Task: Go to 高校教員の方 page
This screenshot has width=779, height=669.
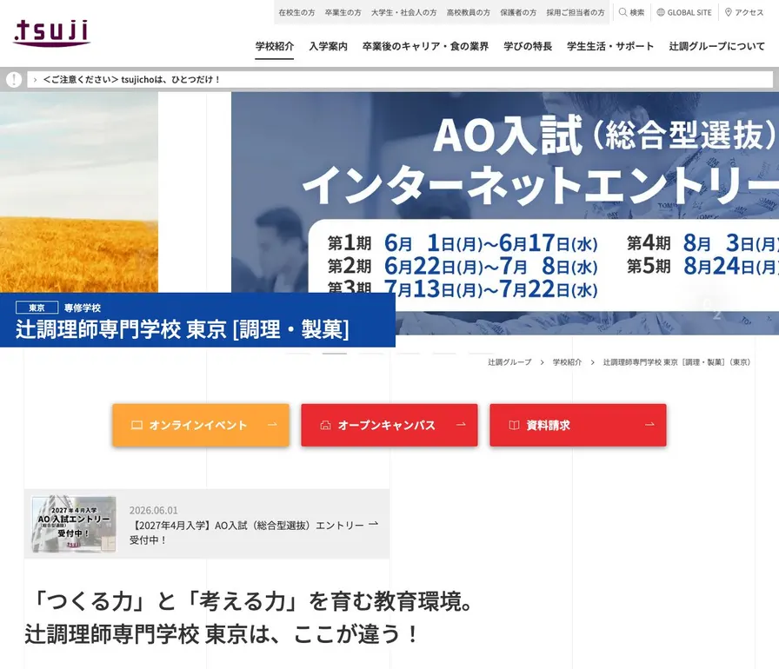Action: click(468, 12)
